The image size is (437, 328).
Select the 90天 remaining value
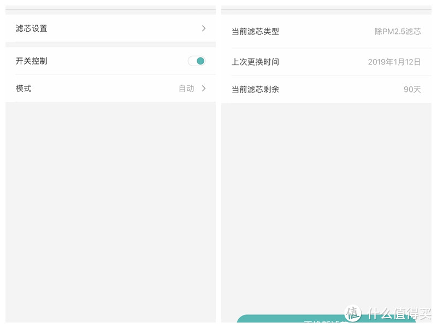[412, 90]
